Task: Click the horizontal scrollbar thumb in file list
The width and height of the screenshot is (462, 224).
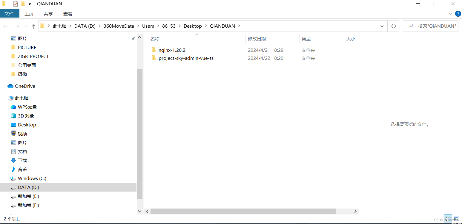Action: click(243, 211)
